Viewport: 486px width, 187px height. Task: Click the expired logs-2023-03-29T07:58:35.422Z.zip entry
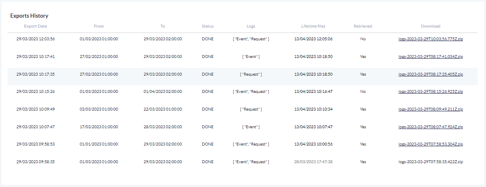coord(430,162)
